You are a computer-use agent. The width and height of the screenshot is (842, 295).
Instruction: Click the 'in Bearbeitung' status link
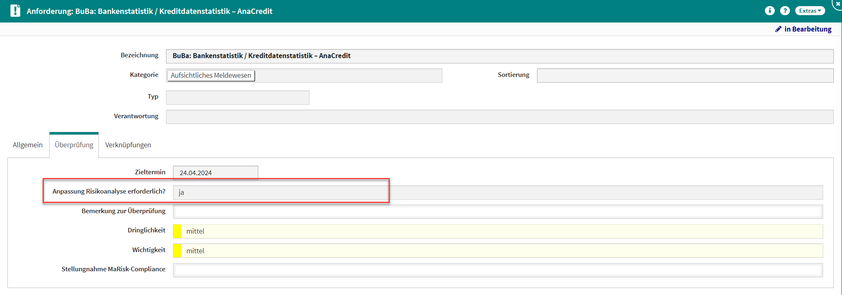coord(808,29)
